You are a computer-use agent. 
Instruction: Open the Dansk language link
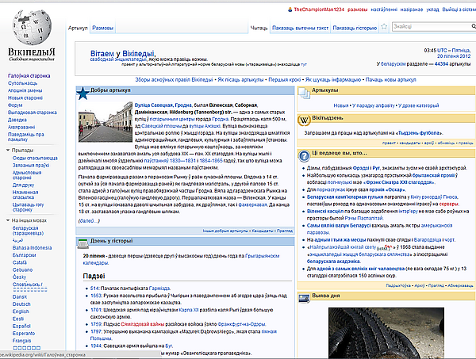(20, 297)
